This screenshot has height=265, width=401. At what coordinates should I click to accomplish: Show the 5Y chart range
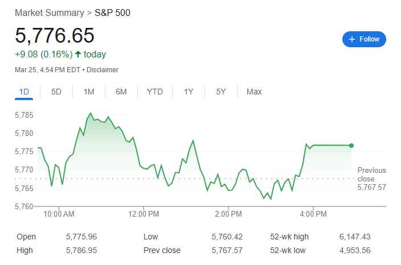point(221,92)
